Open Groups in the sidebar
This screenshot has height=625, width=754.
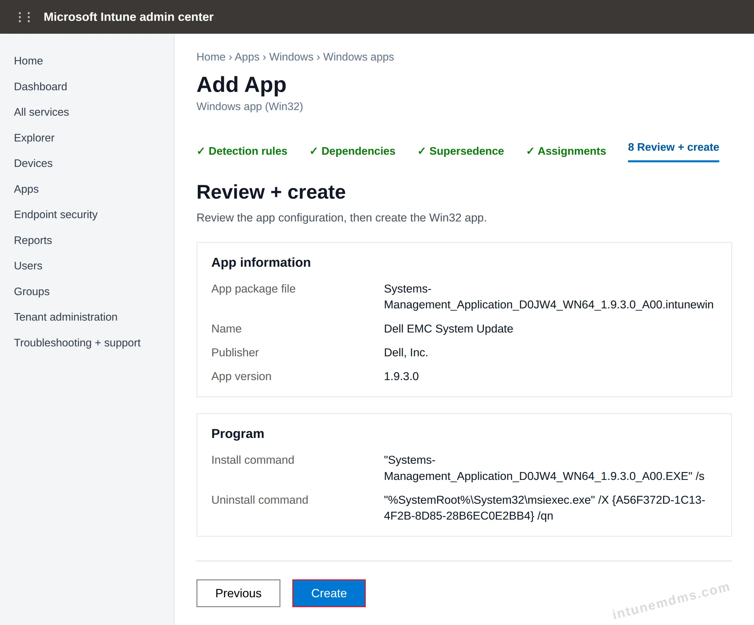pos(32,291)
